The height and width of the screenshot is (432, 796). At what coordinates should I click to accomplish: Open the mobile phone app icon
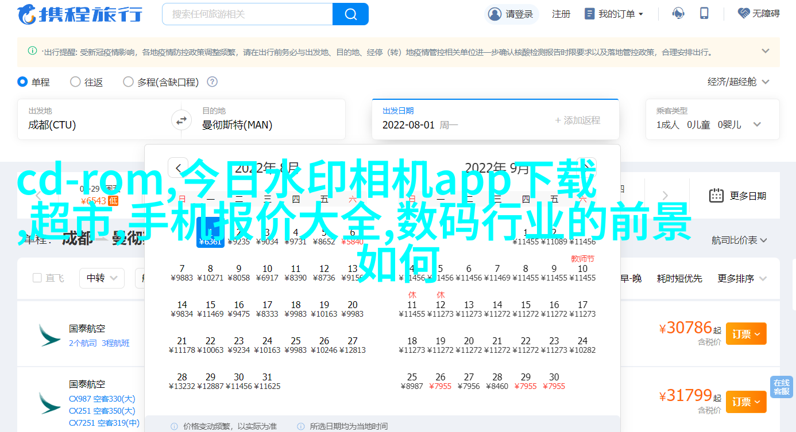705,13
